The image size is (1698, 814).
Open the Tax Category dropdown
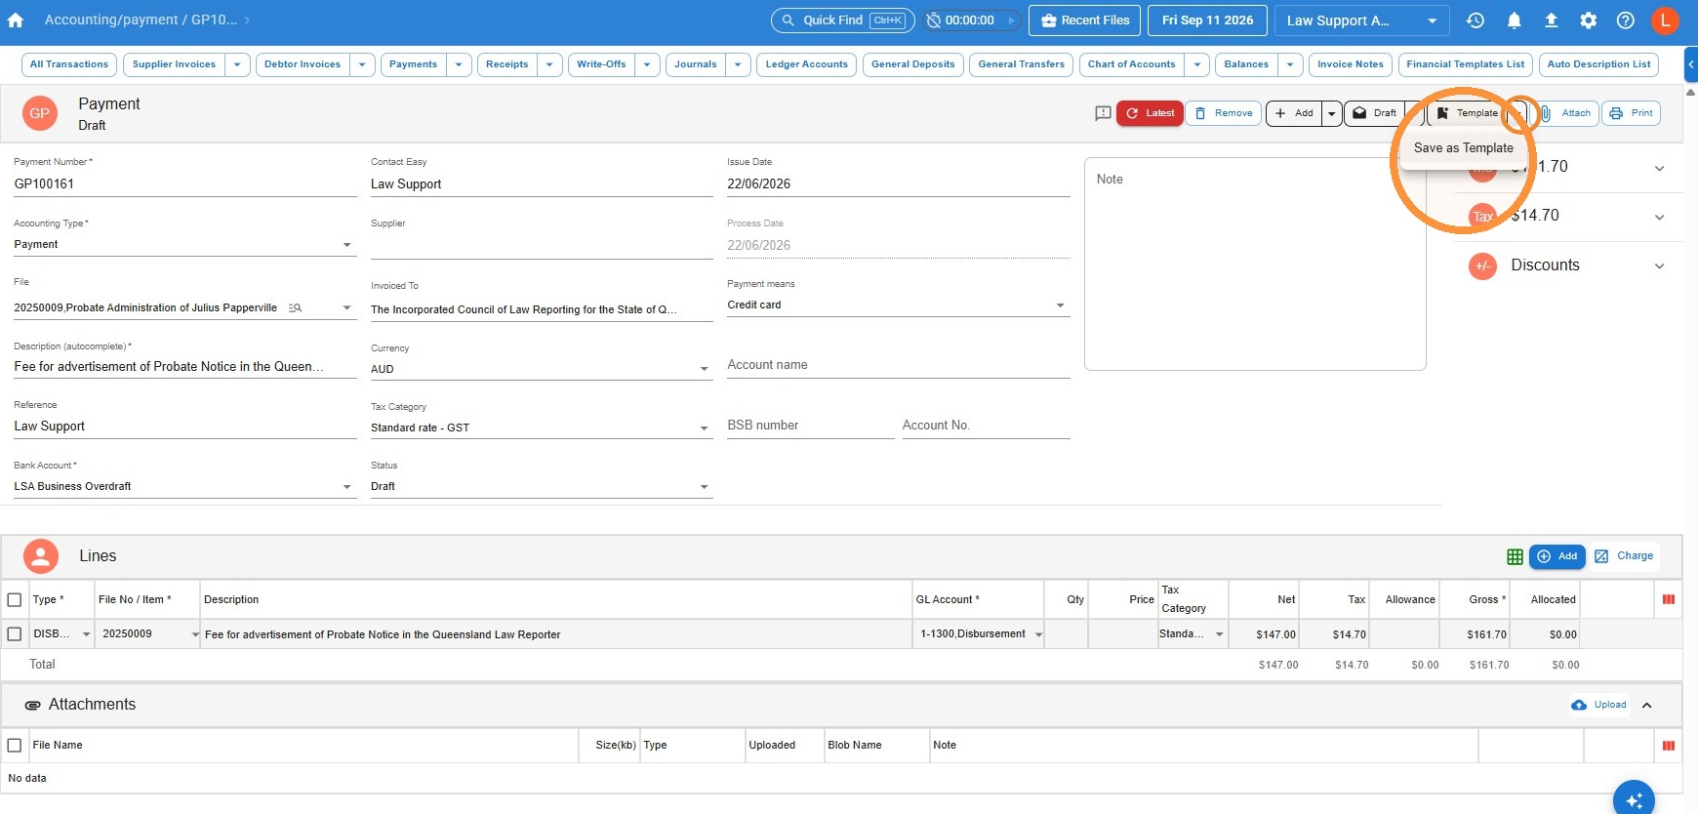pos(705,428)
